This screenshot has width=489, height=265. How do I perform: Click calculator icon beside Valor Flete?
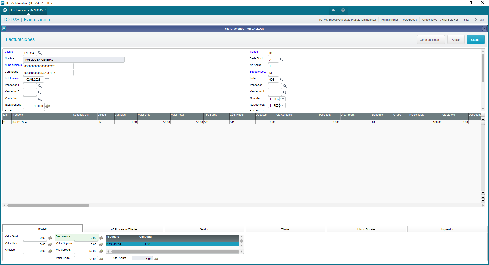click(50, 245)
